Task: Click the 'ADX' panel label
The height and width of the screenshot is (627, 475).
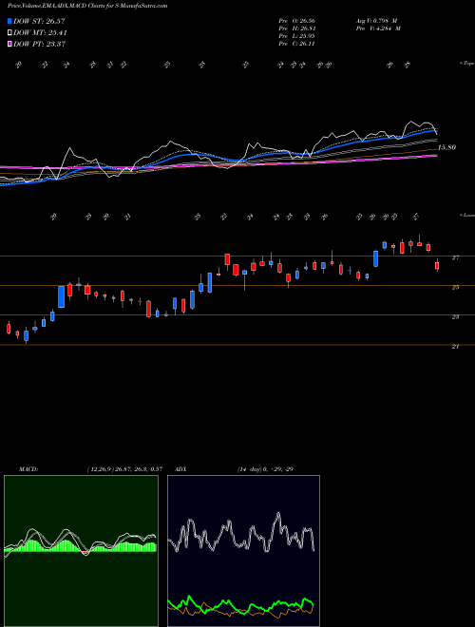Action: (x=181, y=469)
